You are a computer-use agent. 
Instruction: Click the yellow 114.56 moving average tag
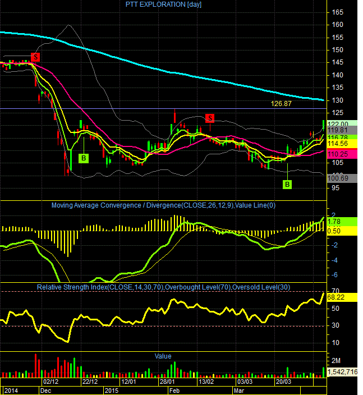click(342, 144)
